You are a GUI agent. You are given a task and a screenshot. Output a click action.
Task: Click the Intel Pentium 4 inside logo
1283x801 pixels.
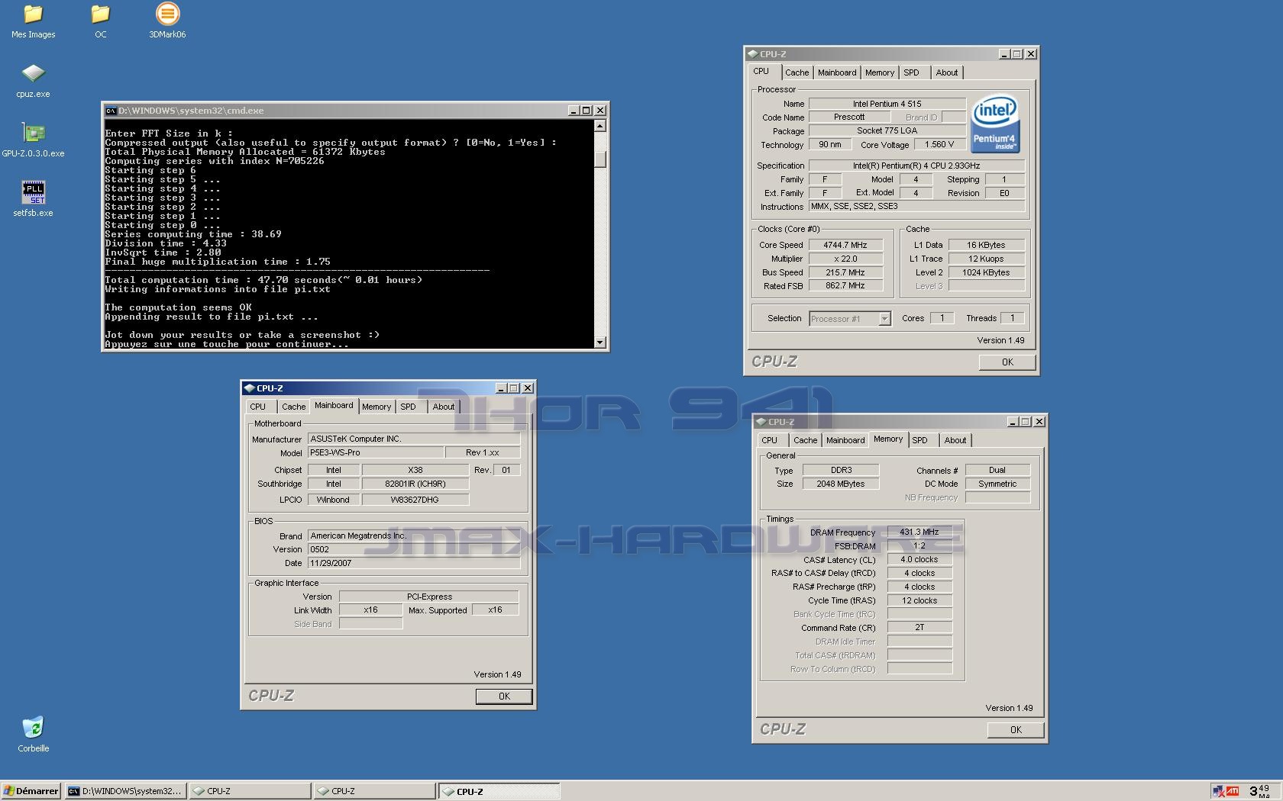(x=995, y=124)
